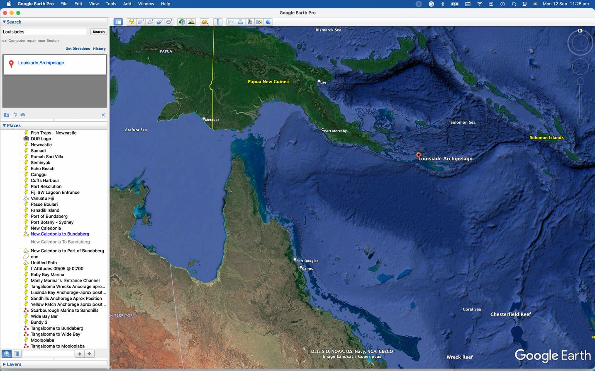Click the magnifier Find-in-Places icon
Image resolution: width=595 pixels, height=371 pixels.
coord(7,354)
